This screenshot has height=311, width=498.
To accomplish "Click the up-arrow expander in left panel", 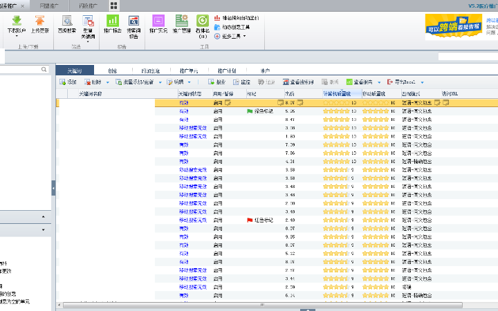I will click(x=43, y=216).
